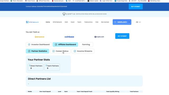Open the LocalTrade DeFi bookmark
Screen dimensions: 169x95
[79, 1]
